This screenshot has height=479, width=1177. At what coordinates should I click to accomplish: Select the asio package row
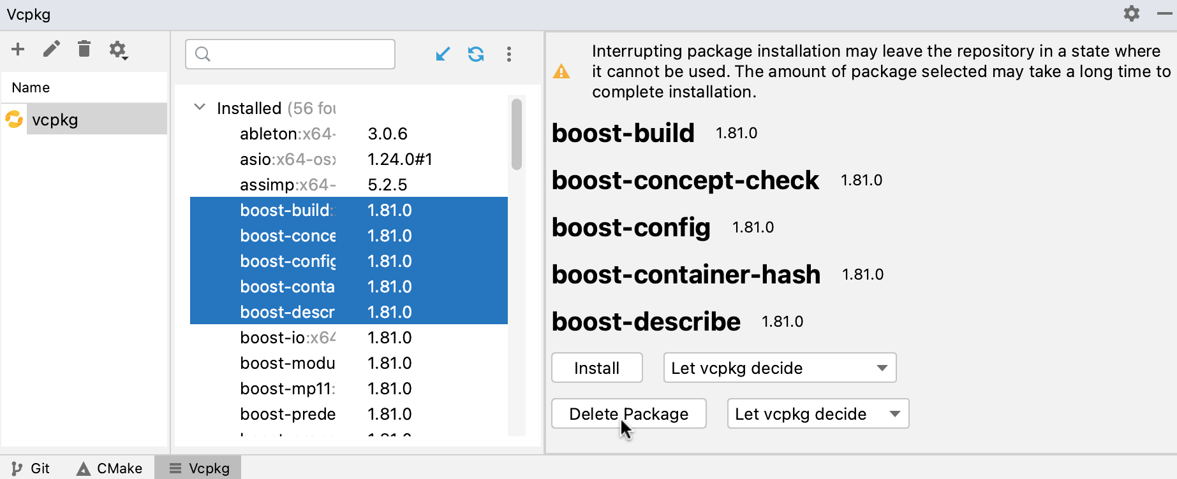tap(349, 159)
